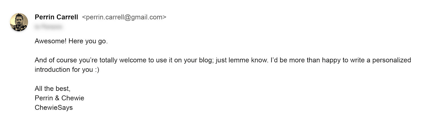The image size is (428, 126).
Task: Click "Perrin" in the signature line
Action: click(44, 98)
